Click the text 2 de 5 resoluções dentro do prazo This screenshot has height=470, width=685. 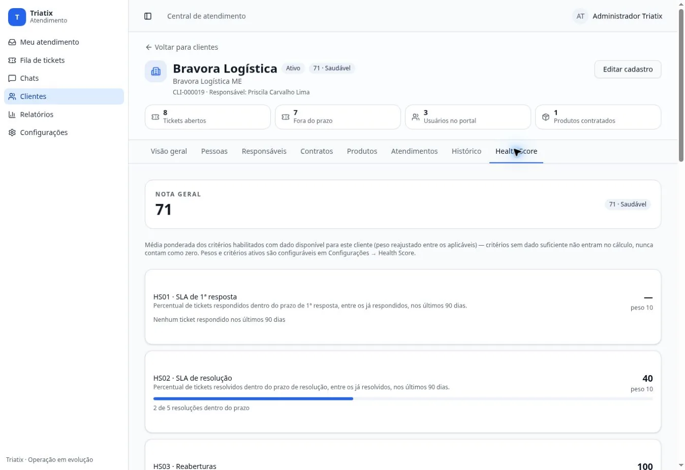pos(201,408)
